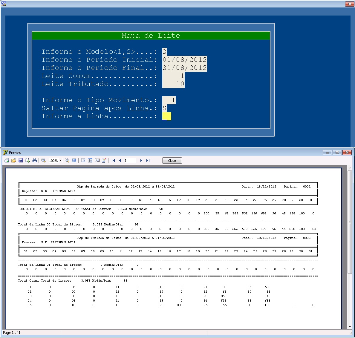Zoom out with the minus magnifier icon

[x=67, y=160]
